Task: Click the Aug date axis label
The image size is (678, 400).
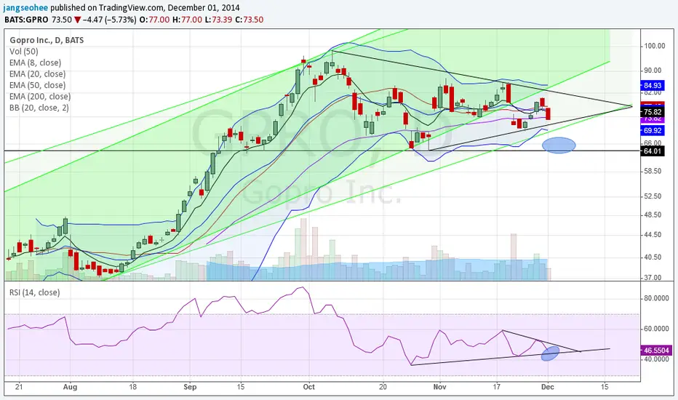Action: click(70, 387)
